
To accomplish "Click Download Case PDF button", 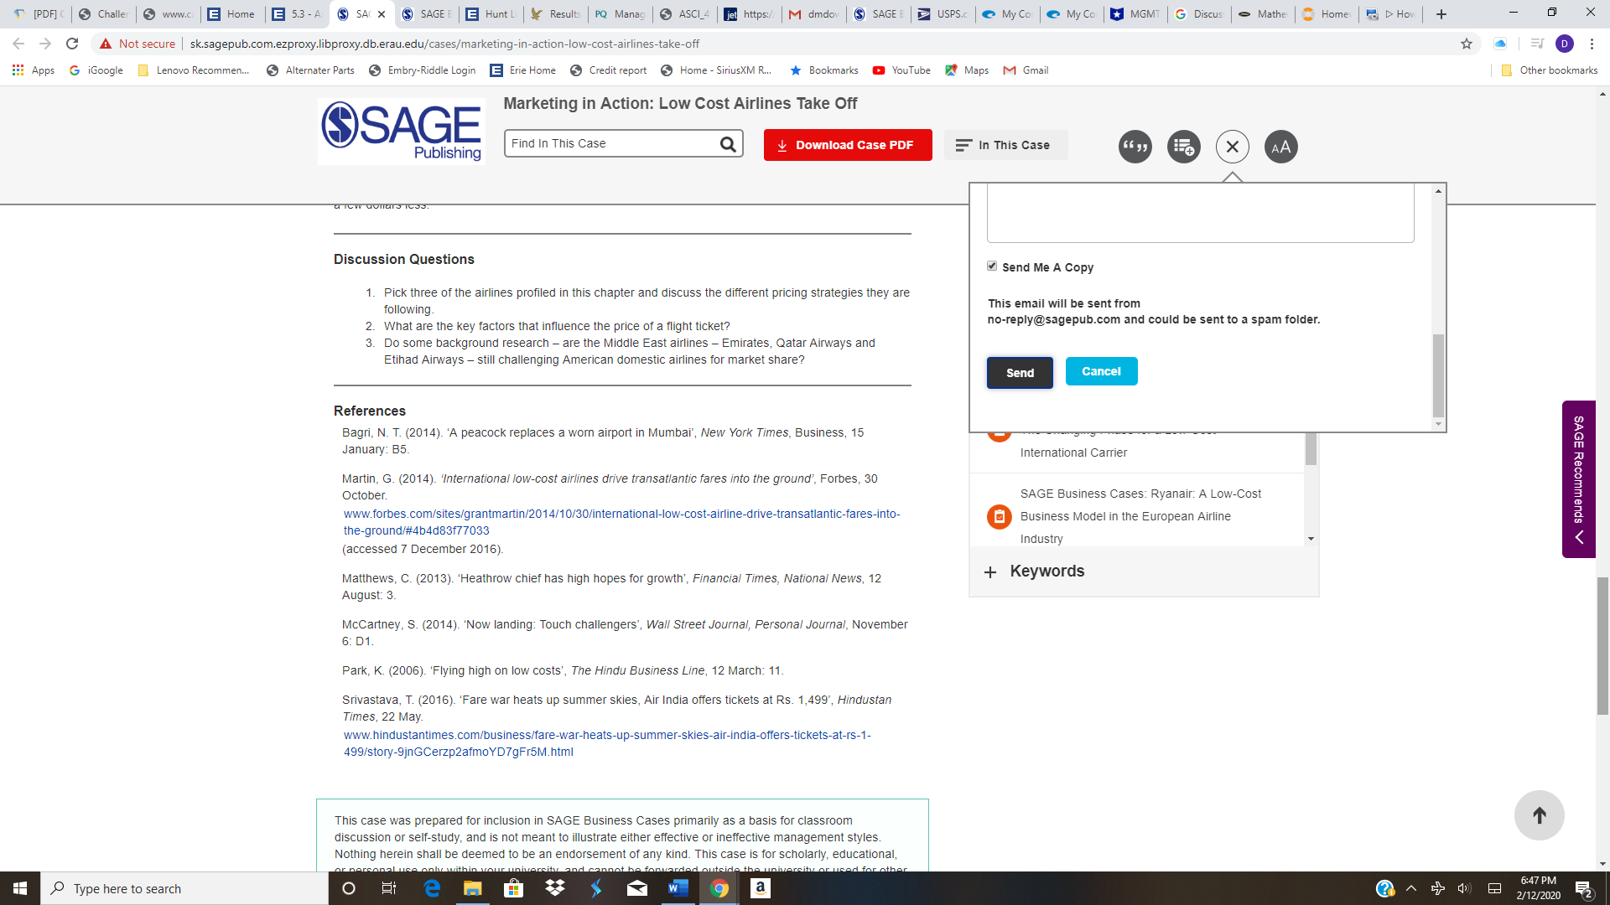I will [848, 145].
